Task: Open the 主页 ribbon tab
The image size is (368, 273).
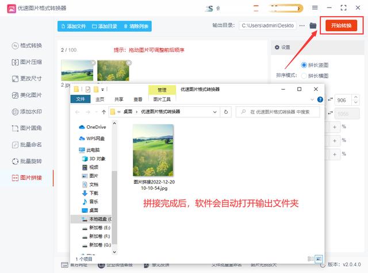Action: (x=99, y=99)
